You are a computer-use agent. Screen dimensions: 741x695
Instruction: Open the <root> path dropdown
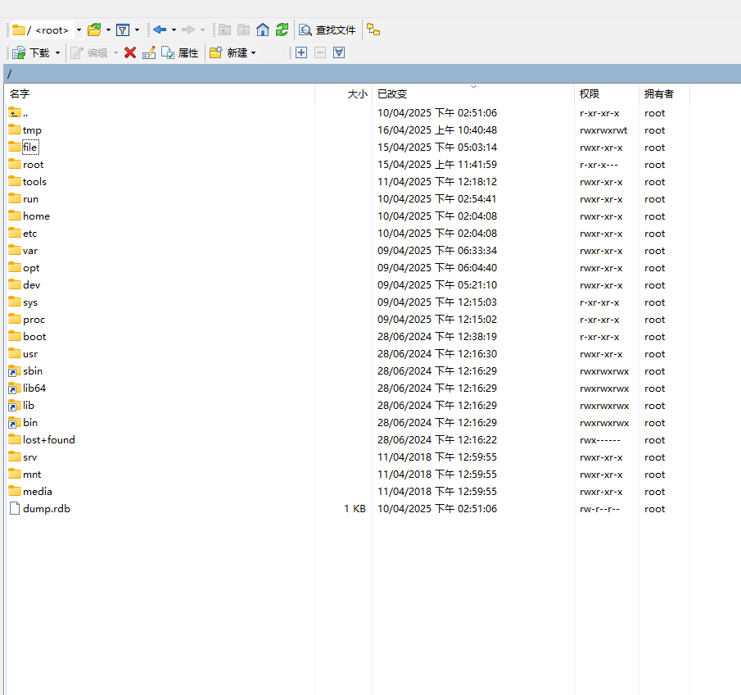[x=78, y=30]
